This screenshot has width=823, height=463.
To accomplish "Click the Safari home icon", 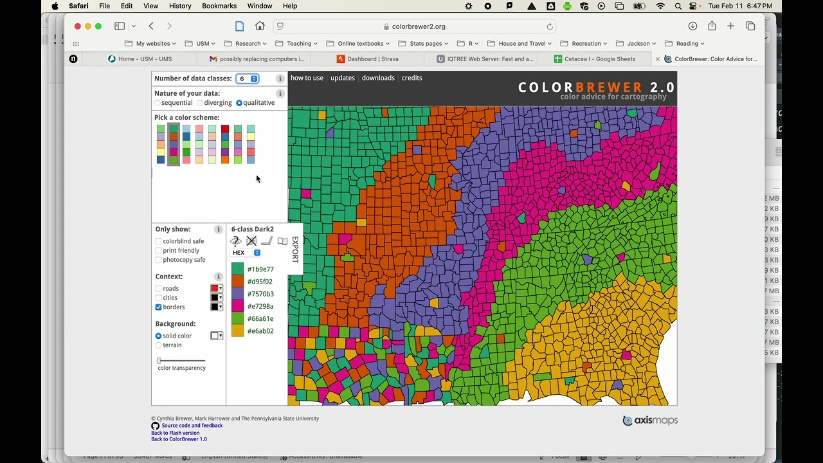I will pos(260,26).
